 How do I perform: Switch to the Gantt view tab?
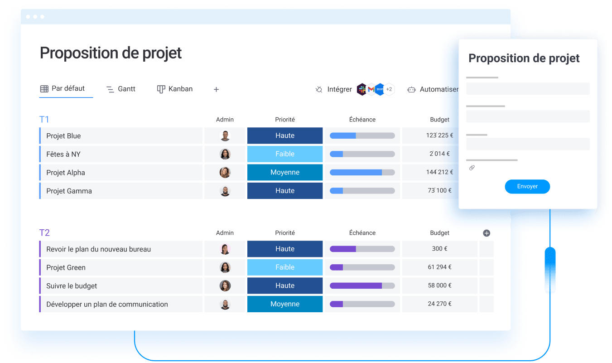pyautogui.click(x=121, y=89)
